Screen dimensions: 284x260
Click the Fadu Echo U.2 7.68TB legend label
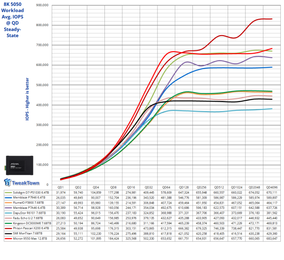point(27,218)
